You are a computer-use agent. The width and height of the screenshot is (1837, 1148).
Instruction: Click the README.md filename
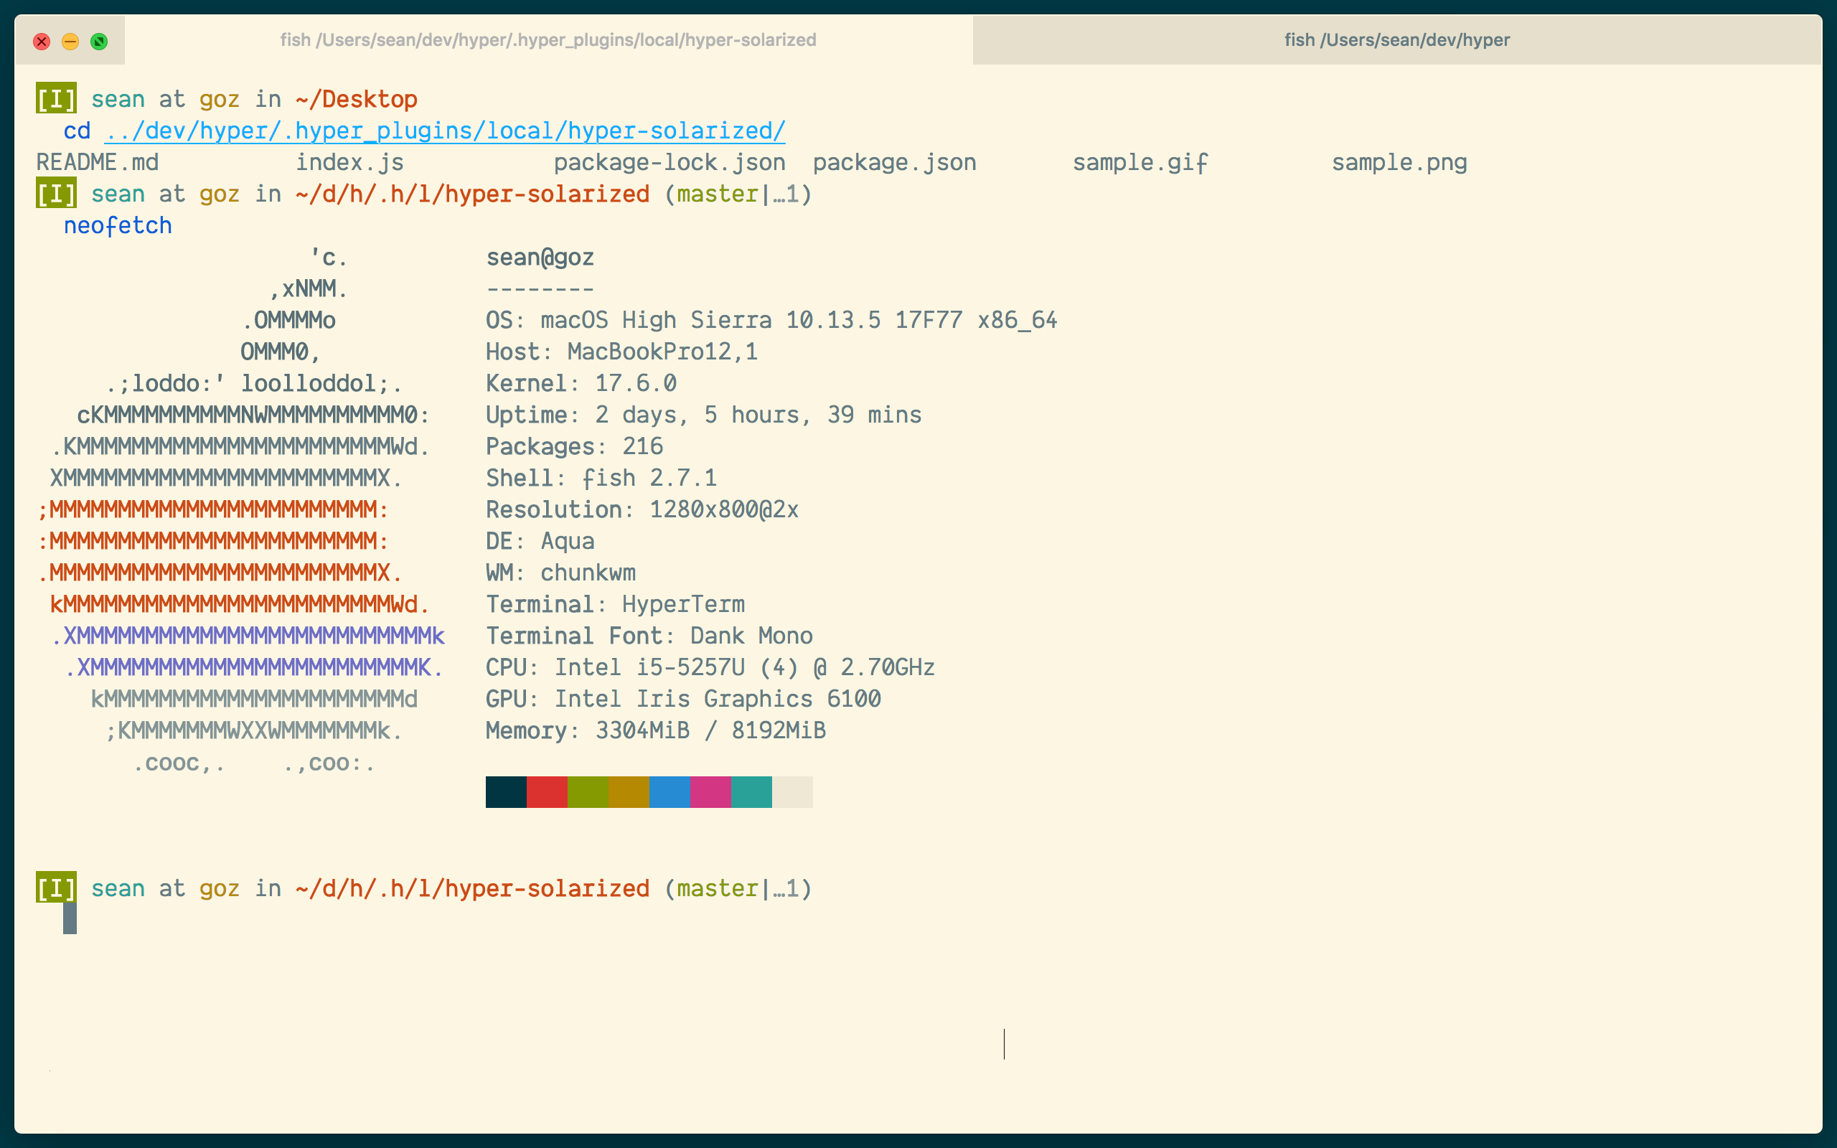pos(97,162)
